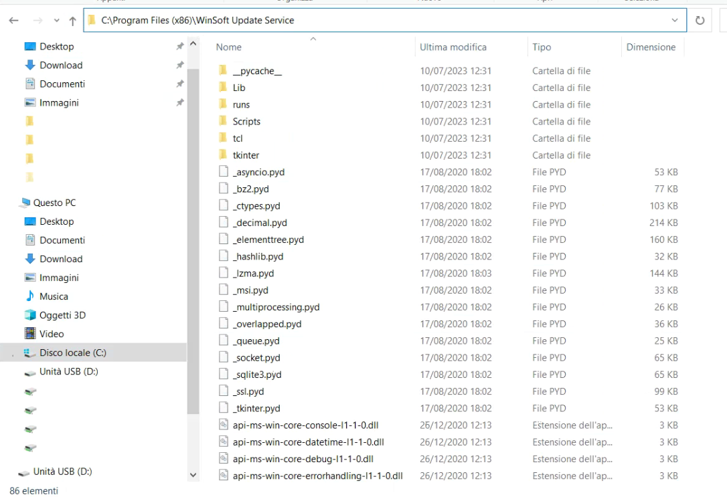Screen dimensions: 727x497
Task: Open pinned Desktop in Quick access
Action: [56, 46]
